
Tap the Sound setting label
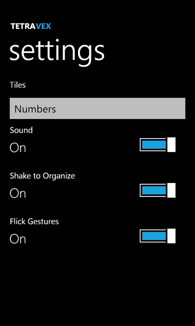[21, 130]
